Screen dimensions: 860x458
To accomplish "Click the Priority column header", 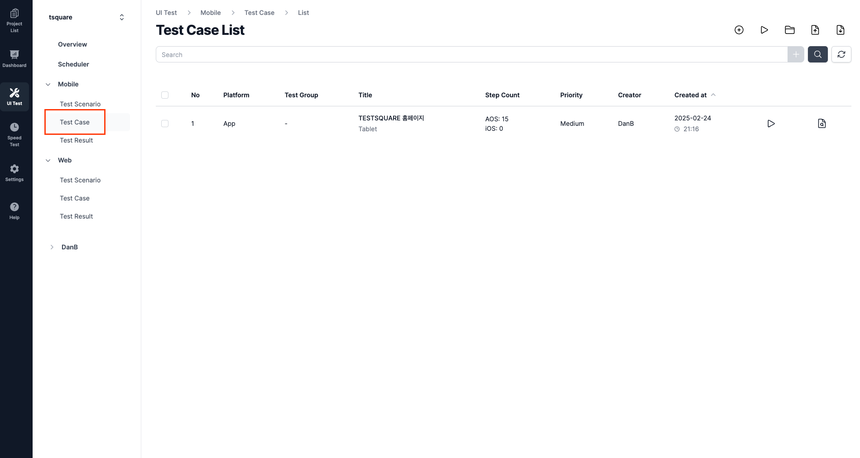I will pos(571,95).
